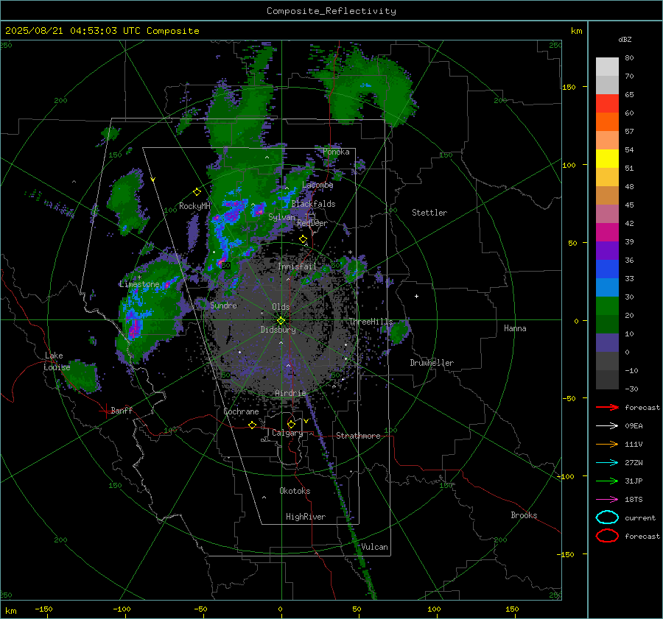Select the bright yellow 51-54 dBZ swatch

607,158
